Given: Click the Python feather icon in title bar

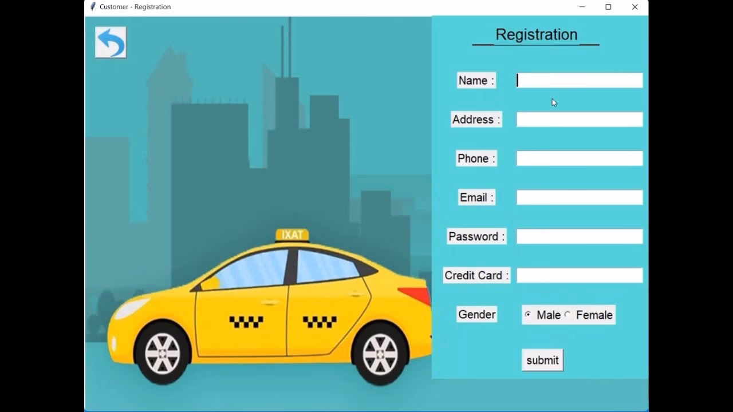Looking at the screenshot, I should pyautogui.click(x=92, y=7).
